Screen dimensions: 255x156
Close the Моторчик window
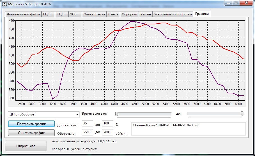(246, 3)
